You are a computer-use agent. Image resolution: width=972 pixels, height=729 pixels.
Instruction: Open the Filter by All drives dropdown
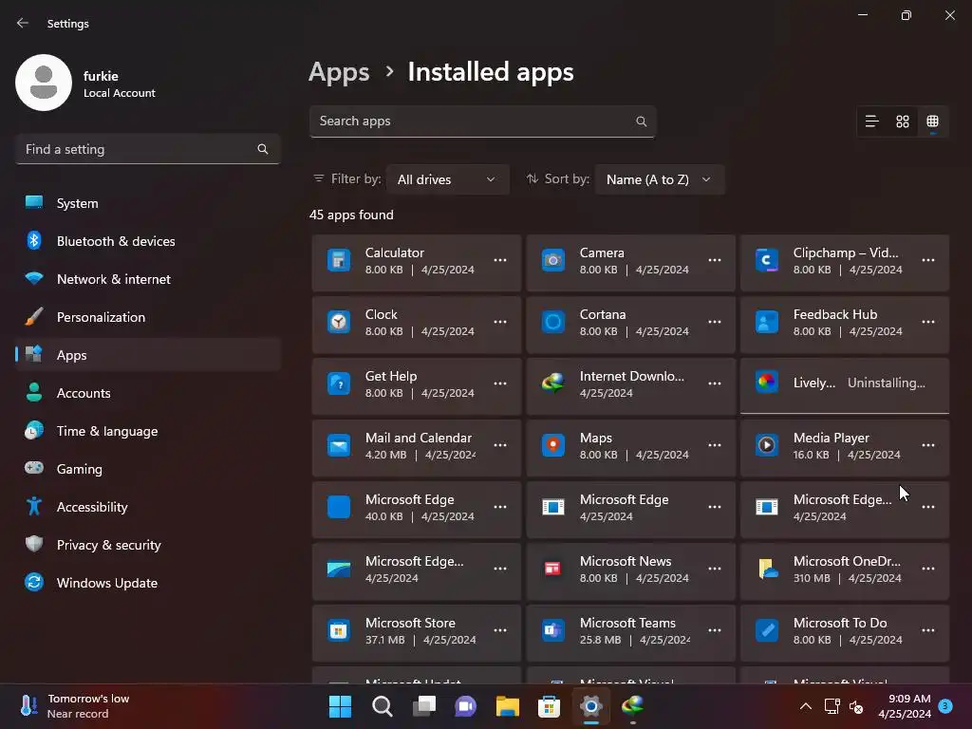click(x=448, y=179)
